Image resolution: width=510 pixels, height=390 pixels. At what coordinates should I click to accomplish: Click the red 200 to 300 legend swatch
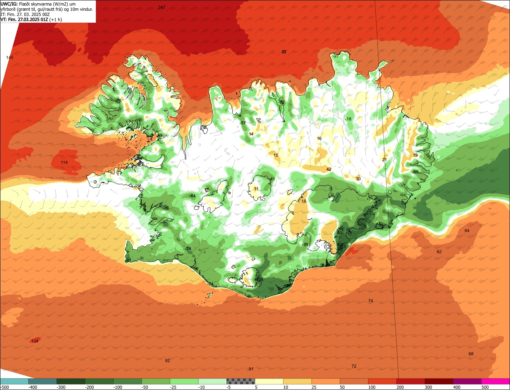coord(410,381)
